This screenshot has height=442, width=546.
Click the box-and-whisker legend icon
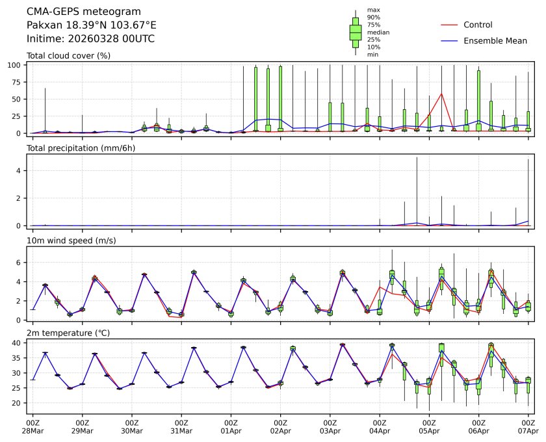[x=356, y=32]
